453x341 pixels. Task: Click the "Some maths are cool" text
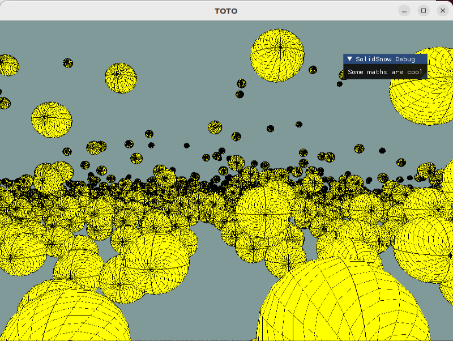[x=385, y=72]
